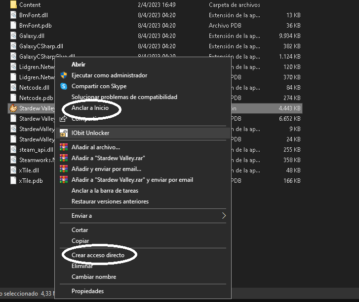
Task: Choose Eliminar in the context menu
Action: [82, 266]
